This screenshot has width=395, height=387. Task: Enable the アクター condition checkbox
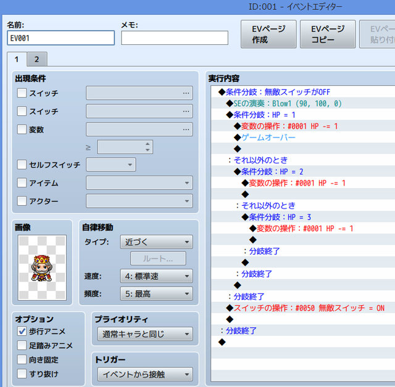22,201
